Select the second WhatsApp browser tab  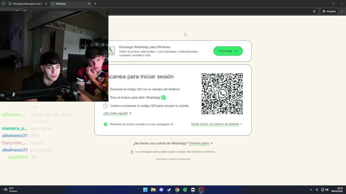pyautogui.click(x=71, y=4)
